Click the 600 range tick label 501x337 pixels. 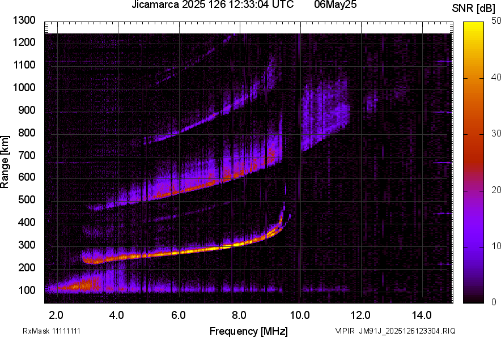pos(27,177)
